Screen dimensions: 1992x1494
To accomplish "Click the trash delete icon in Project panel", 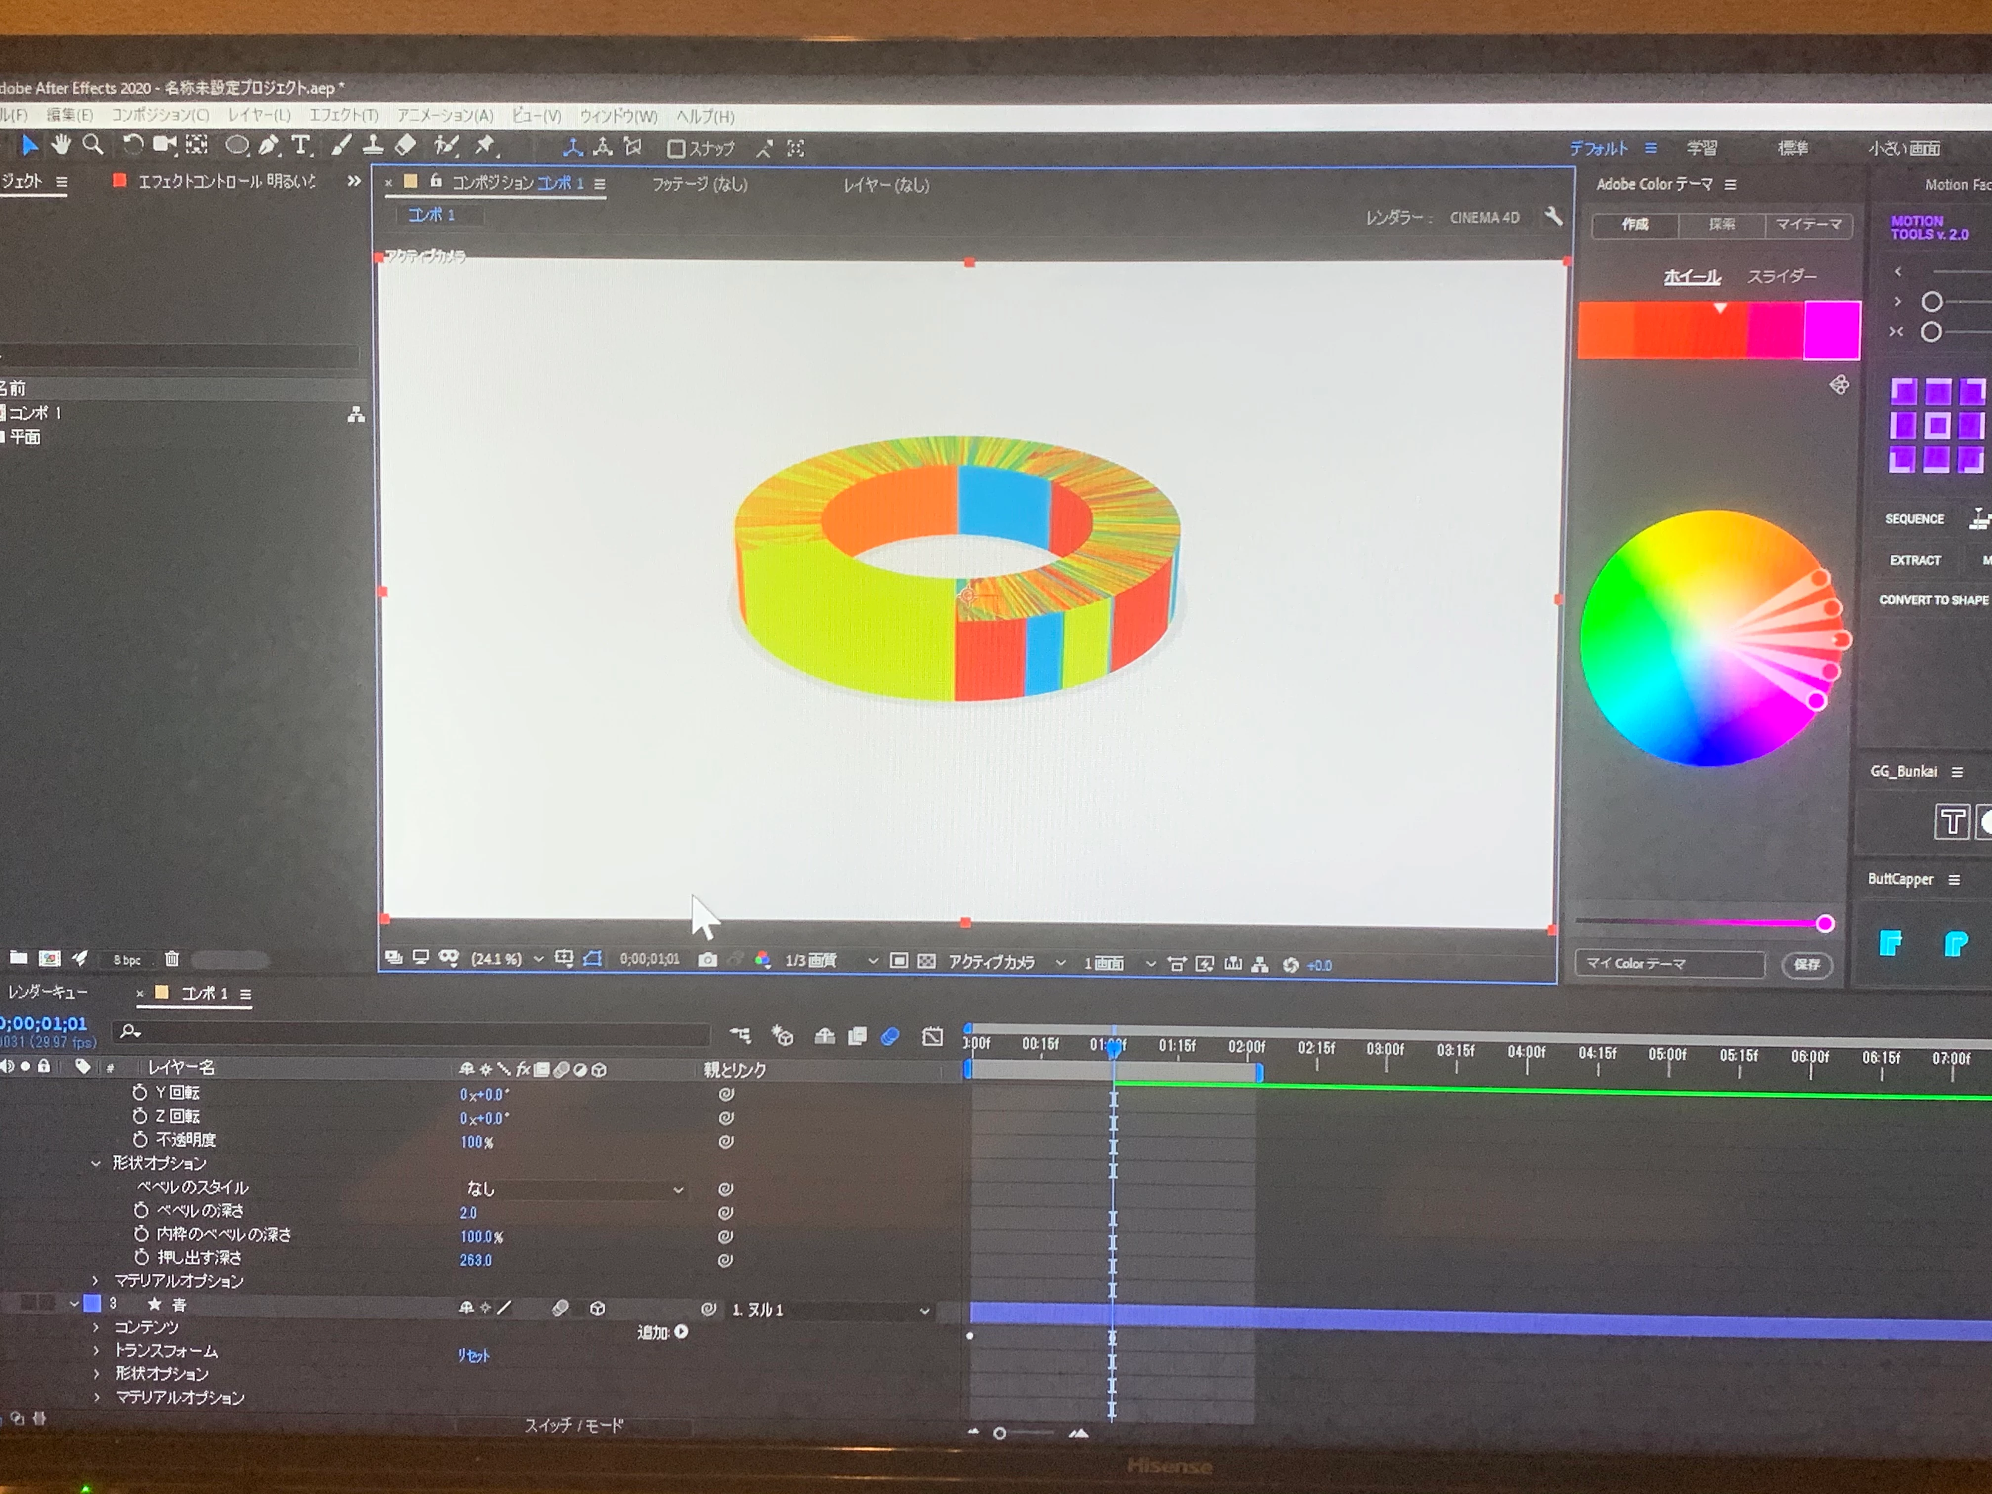I will (172, 959).
